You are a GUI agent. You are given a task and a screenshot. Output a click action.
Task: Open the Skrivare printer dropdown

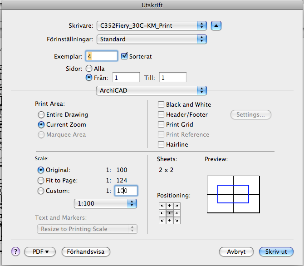coord(152,25)
